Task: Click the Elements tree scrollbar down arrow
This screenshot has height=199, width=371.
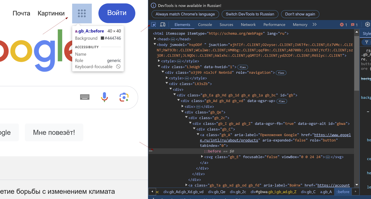Action: (x=356, y=185)
